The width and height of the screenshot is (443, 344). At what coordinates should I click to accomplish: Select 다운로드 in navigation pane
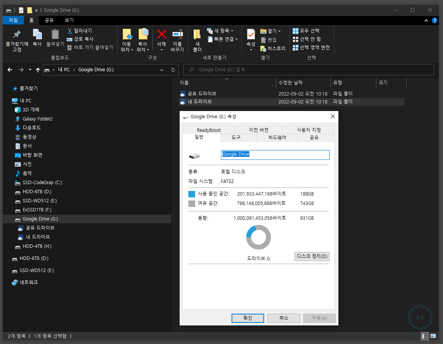tap(32, 128)
